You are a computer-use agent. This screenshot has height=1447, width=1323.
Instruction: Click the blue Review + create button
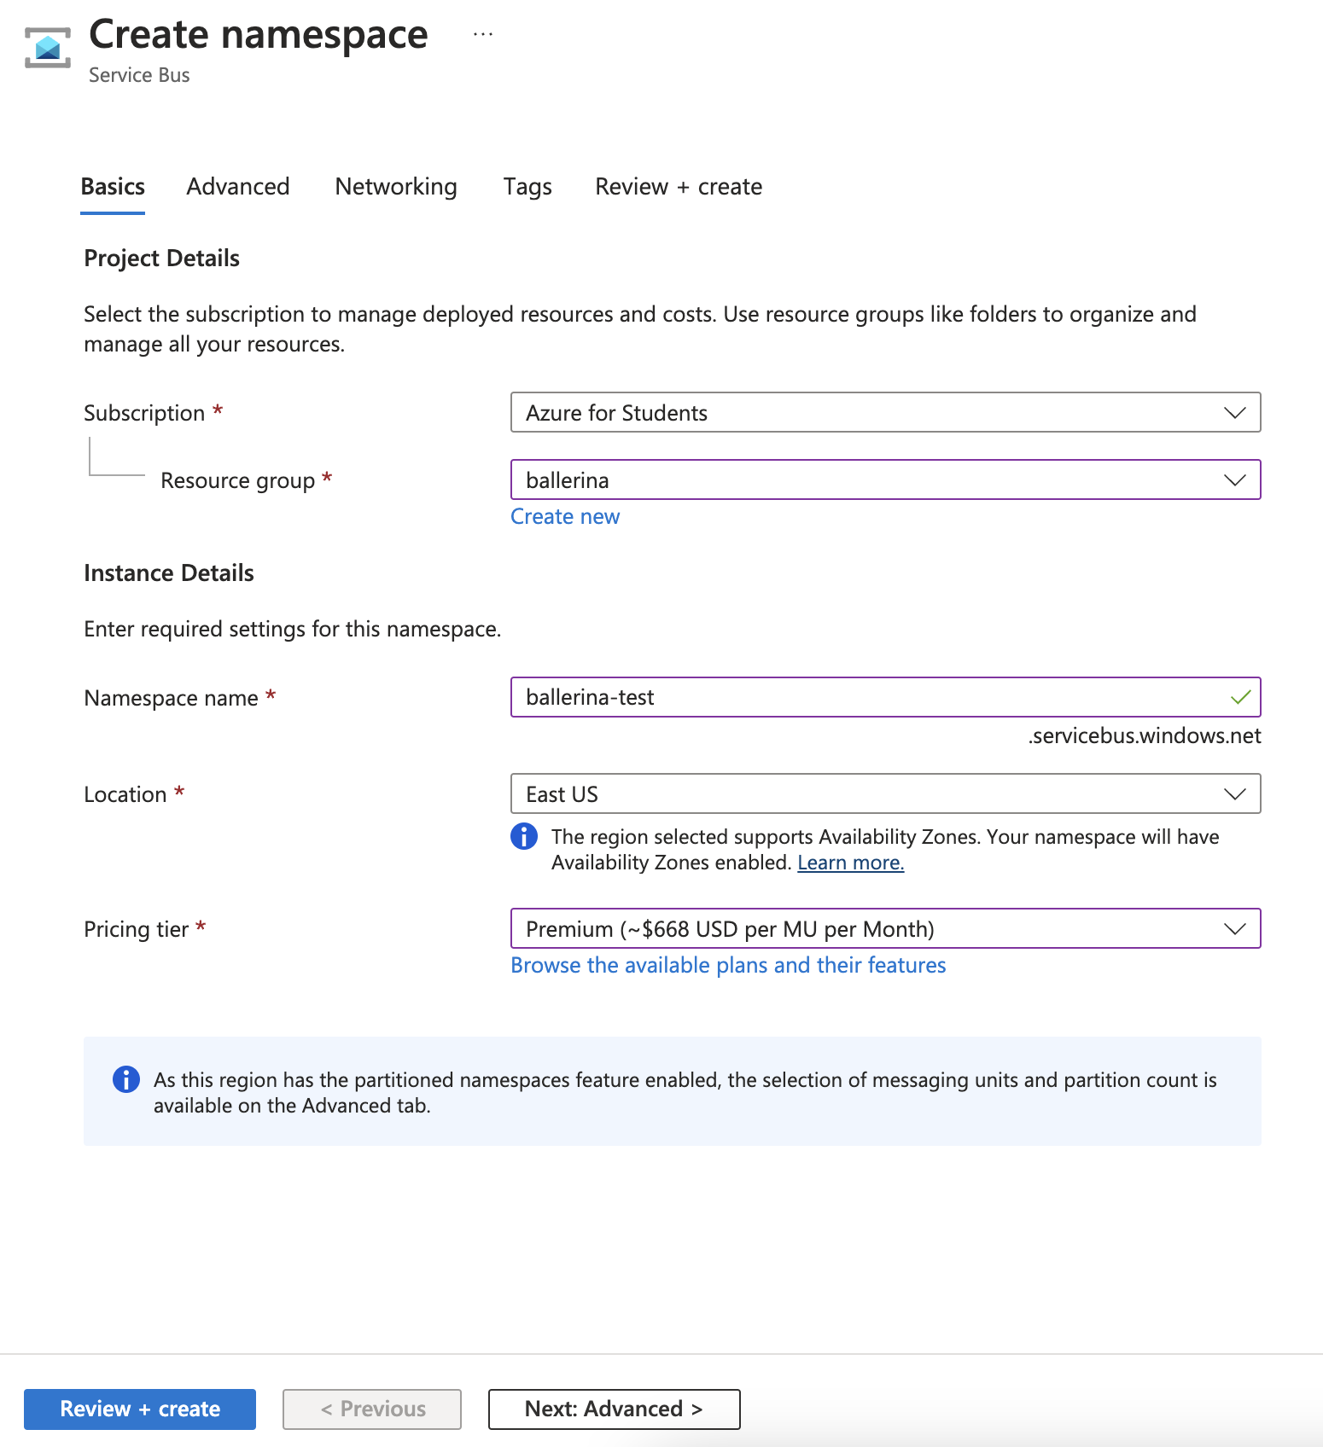click(x=140, y=1409)
